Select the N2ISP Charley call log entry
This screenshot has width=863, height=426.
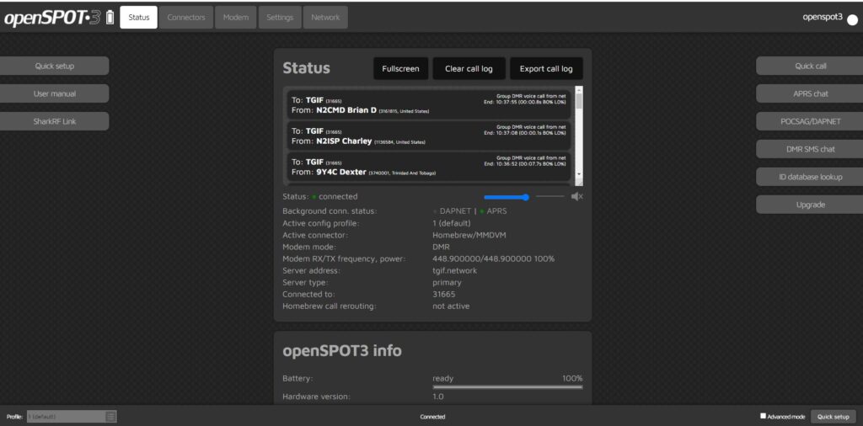coord(430,136)
